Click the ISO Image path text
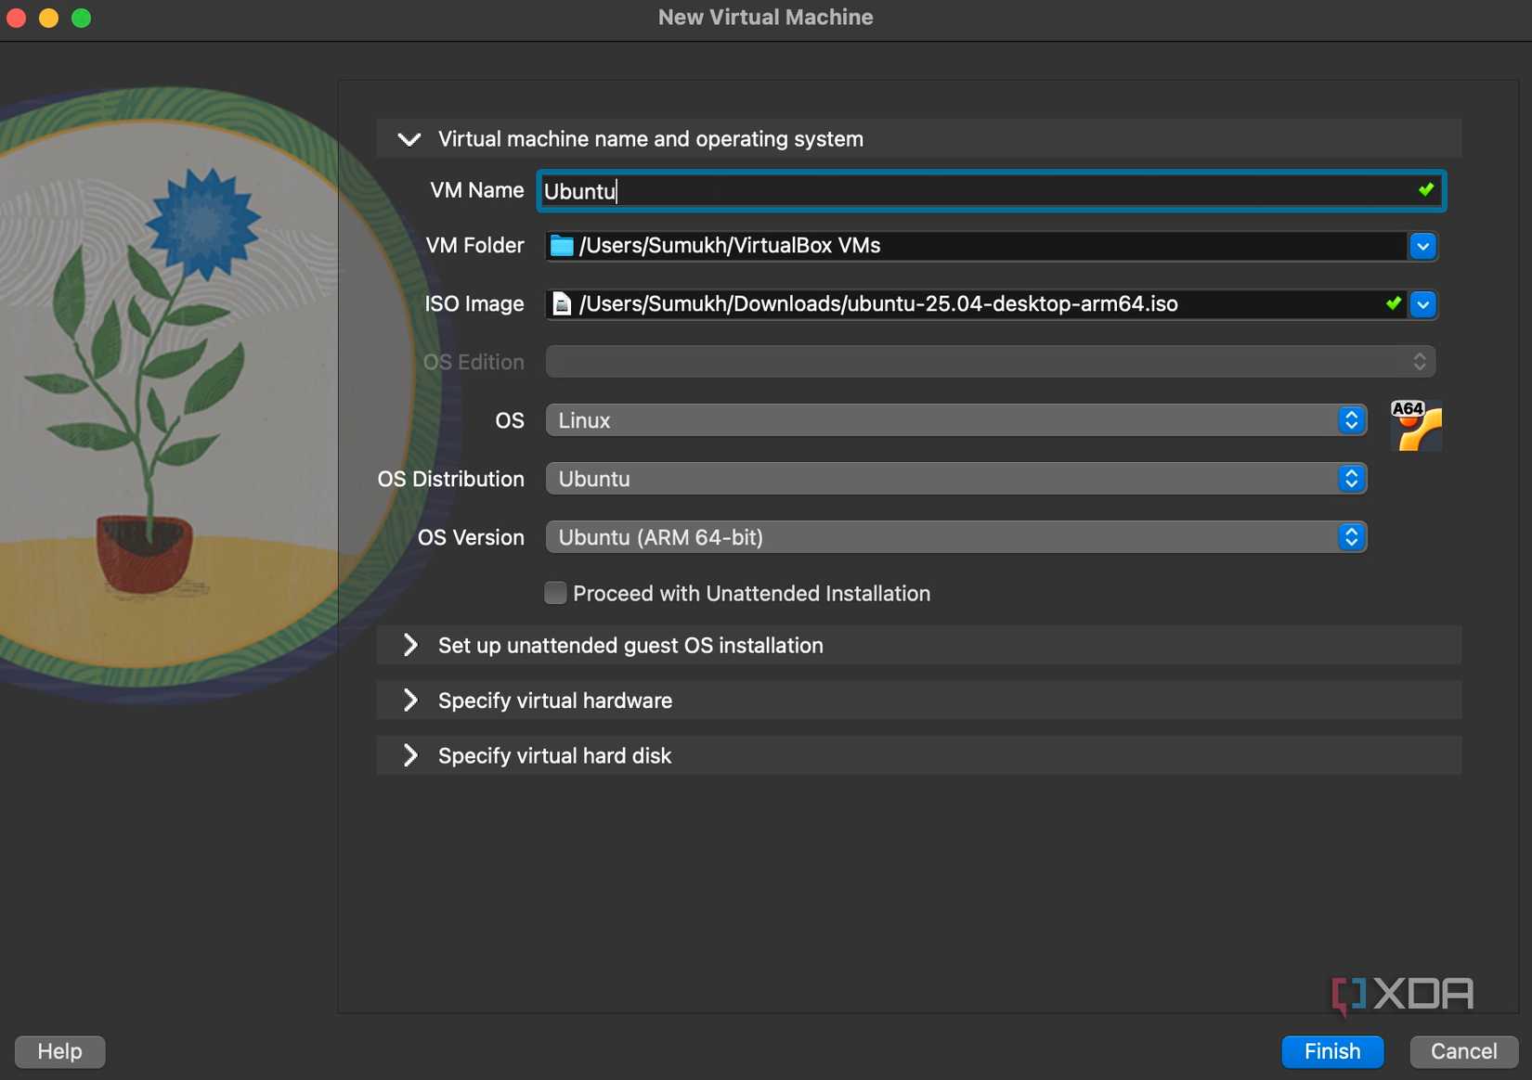The width and height of the screenshot is (1532, 1080). [x=878, y=304]
